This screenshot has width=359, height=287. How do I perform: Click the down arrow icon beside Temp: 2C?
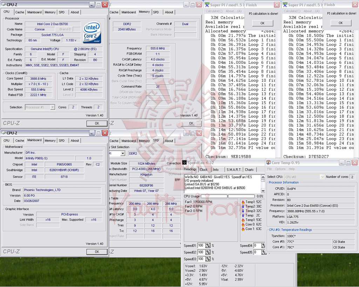point(243,216)
